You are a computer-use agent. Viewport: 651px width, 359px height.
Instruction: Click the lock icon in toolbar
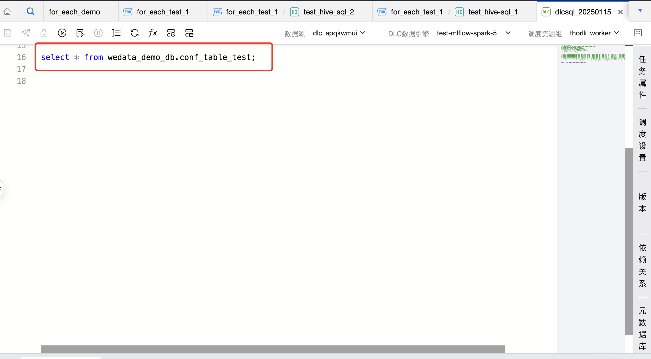pos(44,33)
